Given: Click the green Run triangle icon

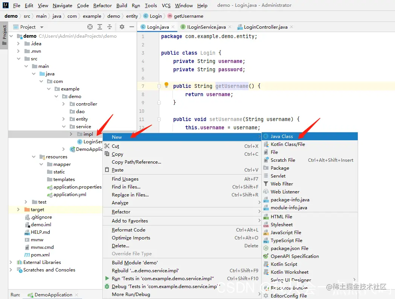Looking at the screenshot, I should (107, 278).
